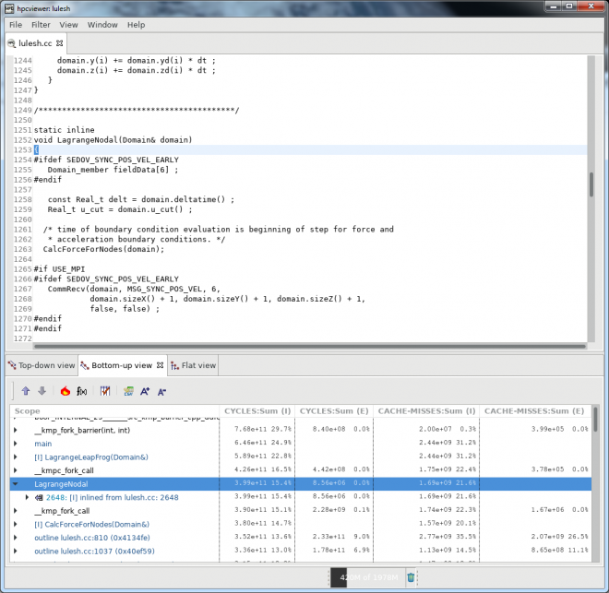Expand the __kmp_fork_barrier(int, int) row

tap(15, 430)
